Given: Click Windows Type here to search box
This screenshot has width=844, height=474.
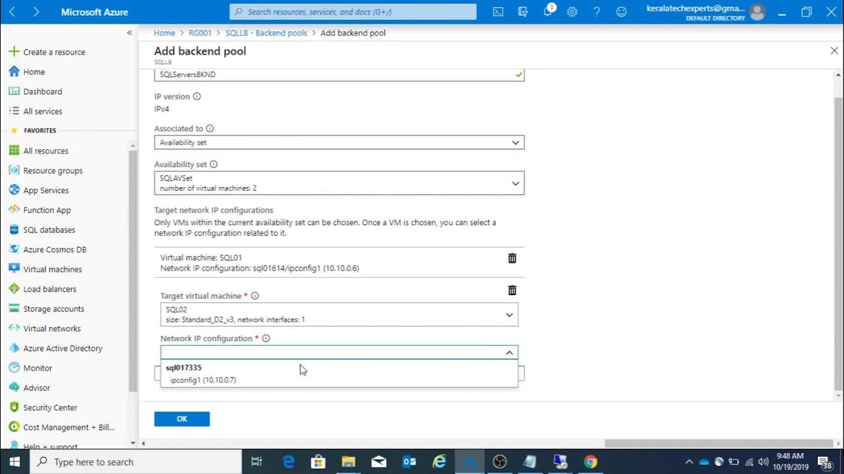Looking at the screenshot, I should point(136,461).
